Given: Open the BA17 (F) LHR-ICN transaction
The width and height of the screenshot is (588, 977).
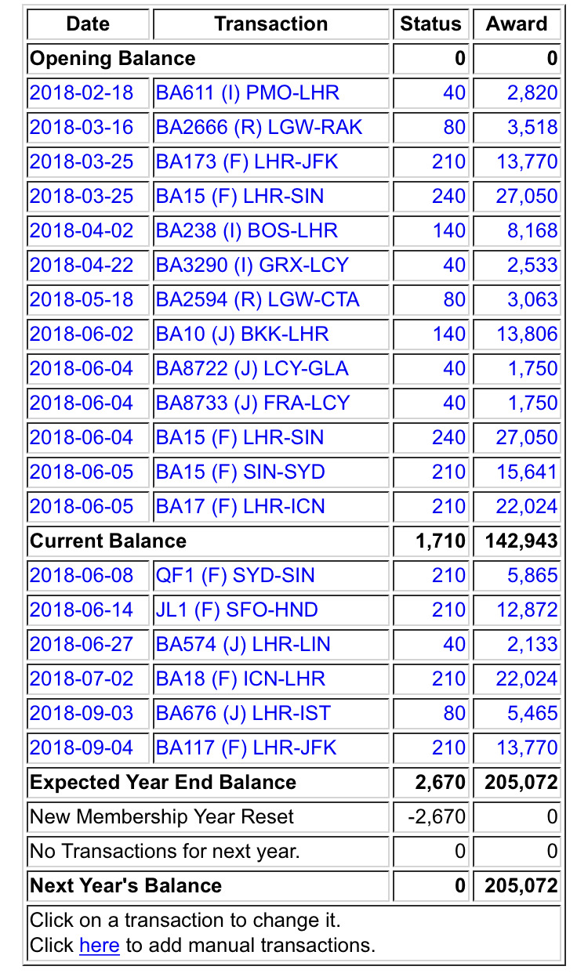Looking at the screenshot, I should click(240, 507).
